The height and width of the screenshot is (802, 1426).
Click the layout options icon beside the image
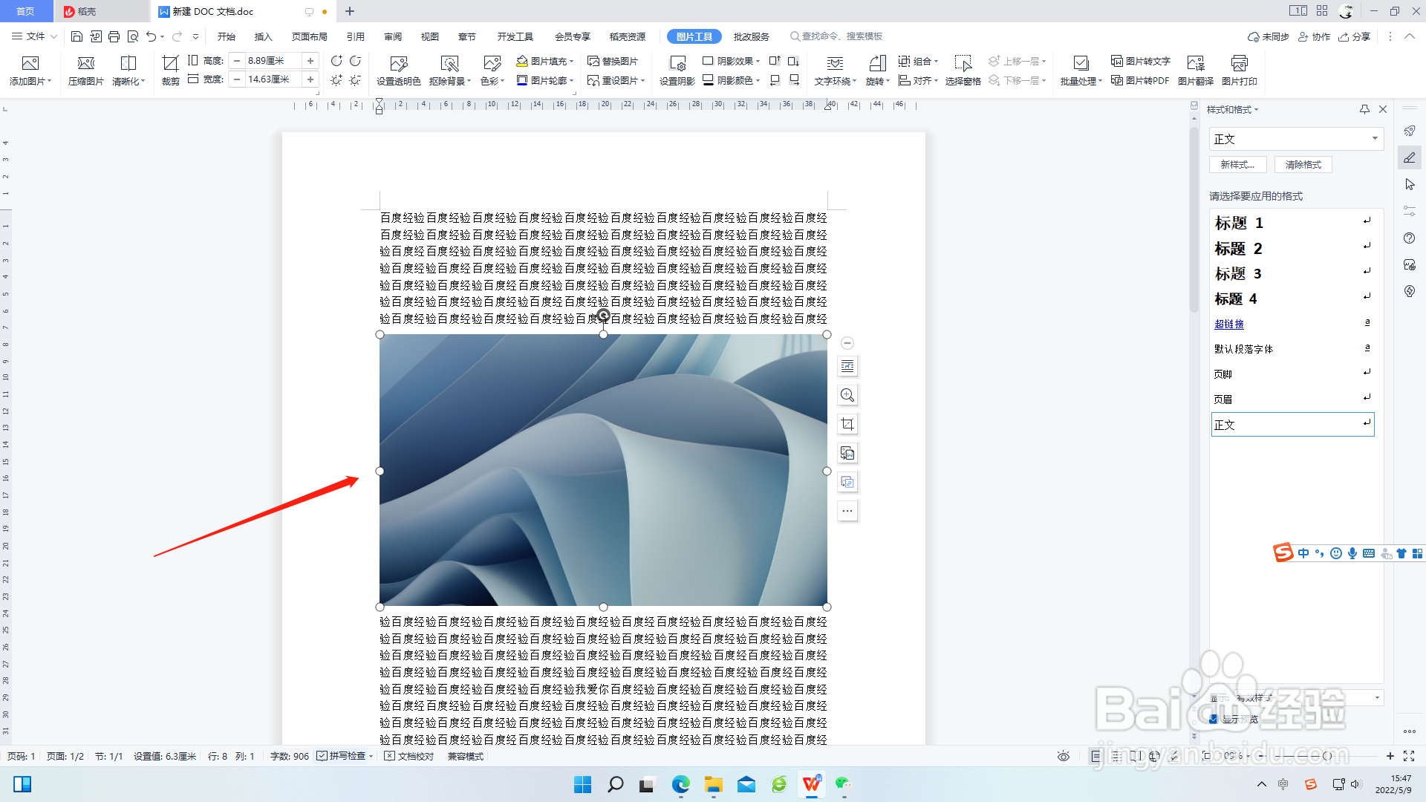tap(847, 366)
